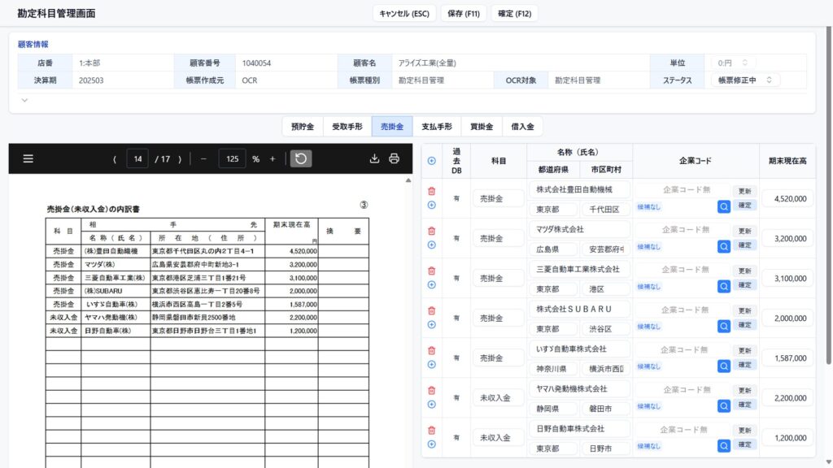Delete the 株式会社豊田自動機械 row
This screenshot has height=468, width=833.
click(431, 191)
